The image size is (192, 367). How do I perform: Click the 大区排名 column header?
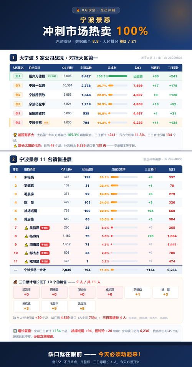[18, 68]
